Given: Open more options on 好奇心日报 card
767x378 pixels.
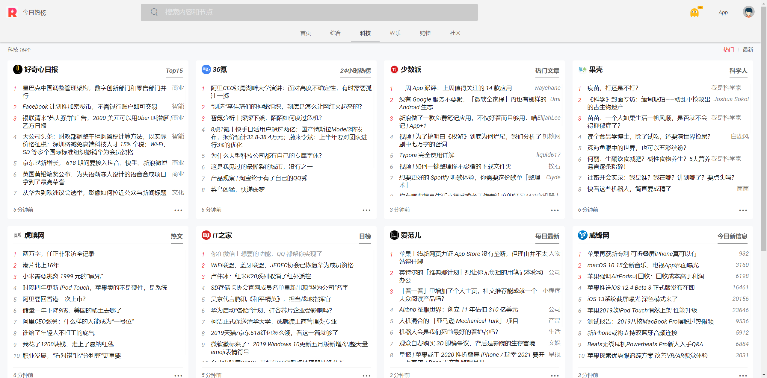Looking at the screenshot, I should point(178,210).
